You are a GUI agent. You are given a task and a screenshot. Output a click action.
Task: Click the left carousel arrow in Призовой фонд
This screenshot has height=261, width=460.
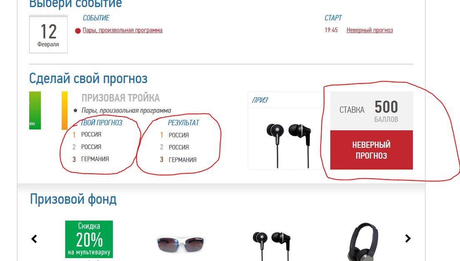click(34, 239)
